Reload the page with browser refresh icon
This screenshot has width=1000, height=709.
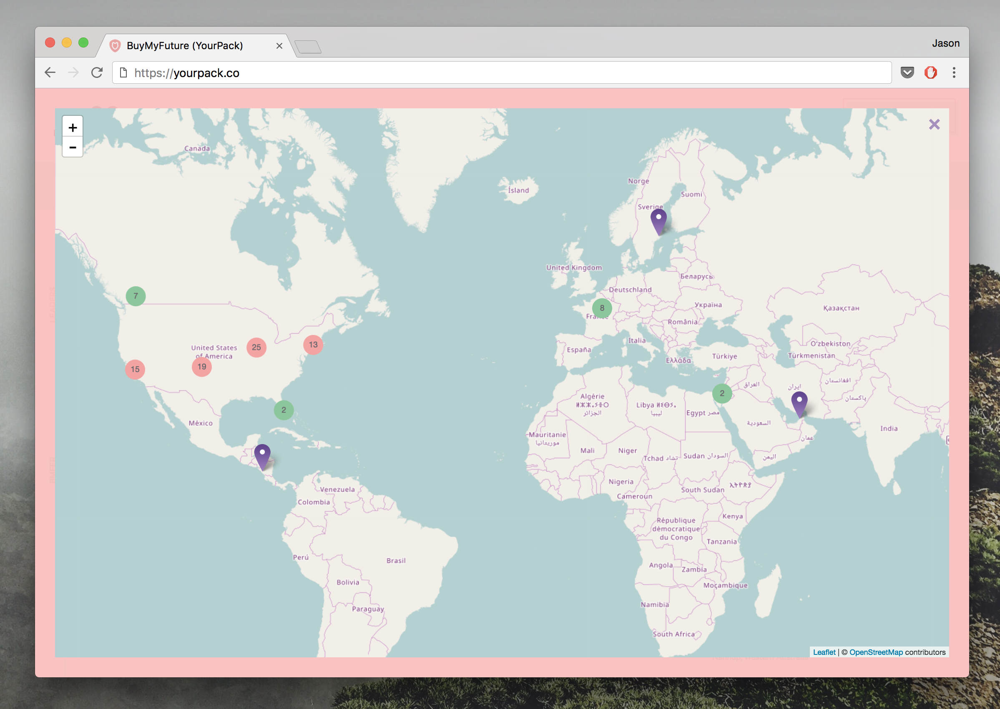coord(97,72)
